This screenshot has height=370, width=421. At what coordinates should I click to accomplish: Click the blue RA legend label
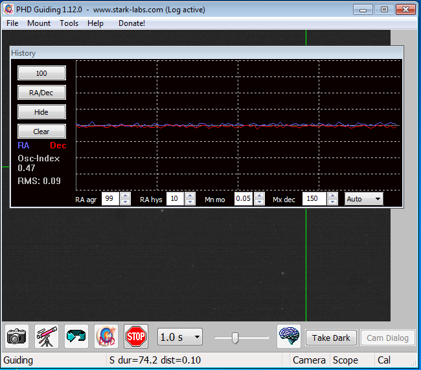[23, 145]
